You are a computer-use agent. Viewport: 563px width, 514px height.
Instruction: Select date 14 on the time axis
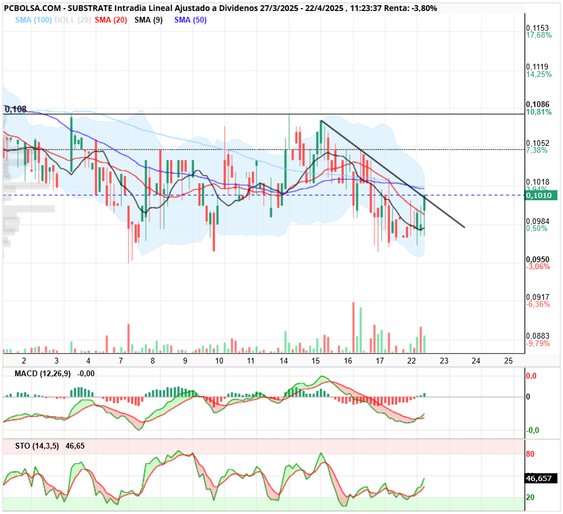pyautogui.click(x=284, y=361)
